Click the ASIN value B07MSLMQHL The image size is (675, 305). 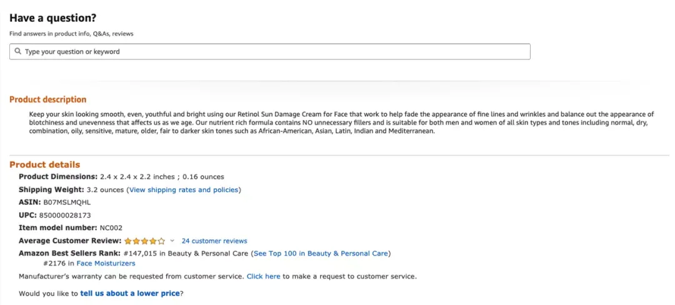67,202
